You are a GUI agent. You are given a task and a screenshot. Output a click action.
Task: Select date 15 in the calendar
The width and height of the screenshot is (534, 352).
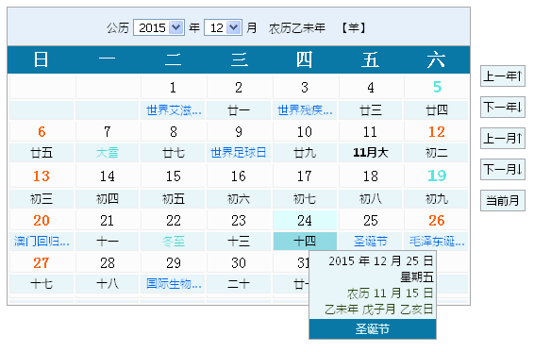click(173, 176)
